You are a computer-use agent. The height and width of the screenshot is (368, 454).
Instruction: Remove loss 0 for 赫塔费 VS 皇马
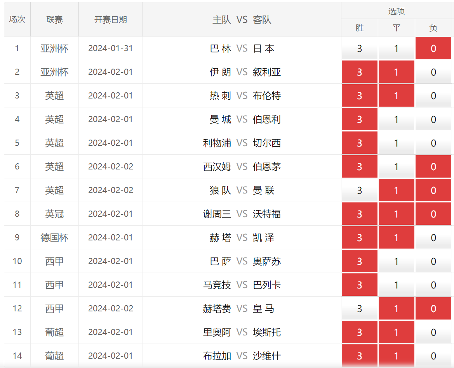433,309
